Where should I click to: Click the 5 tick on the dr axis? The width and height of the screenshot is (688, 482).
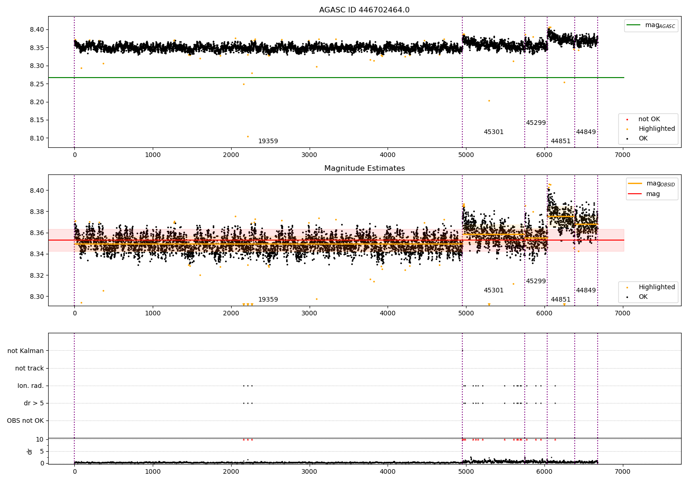(42, 451)
